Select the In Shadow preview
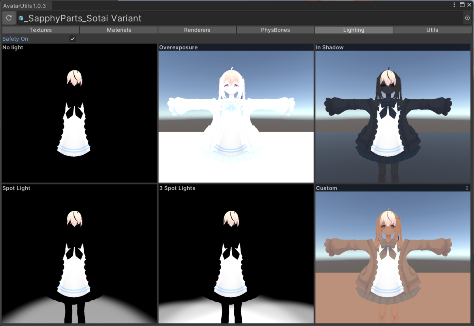 coord(393,113)
